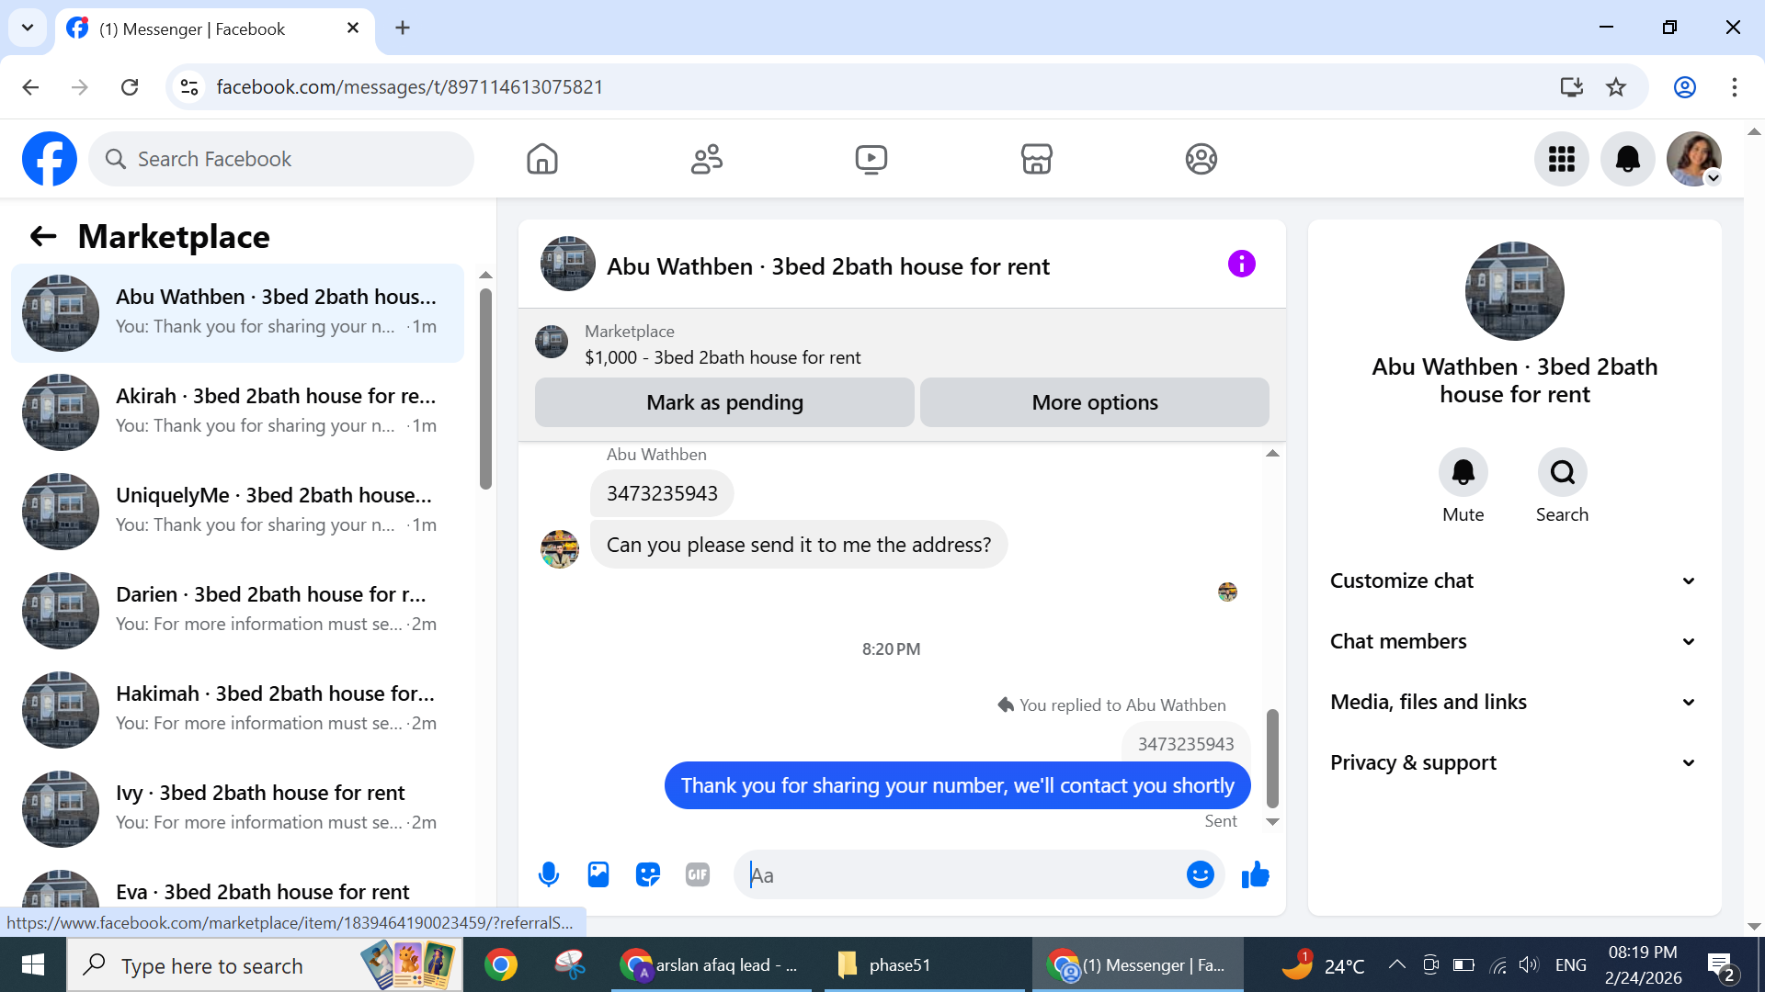The image size is (1765, 992).
Task: Expand Privacy & support section
Action: [x=1514, y=762]
